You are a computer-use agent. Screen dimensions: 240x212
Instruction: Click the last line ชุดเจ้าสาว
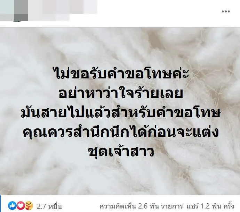click(x=121, y=152)
